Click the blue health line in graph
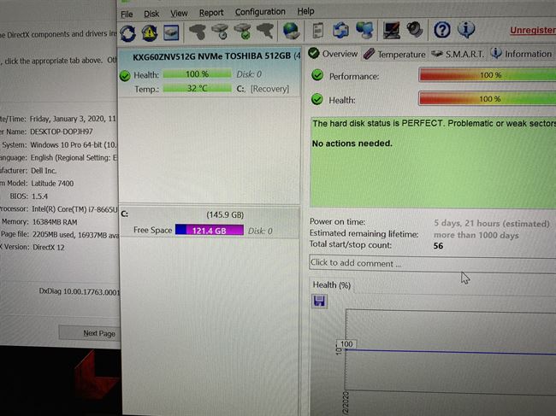 pyautogui.click(x=450, y=352)
